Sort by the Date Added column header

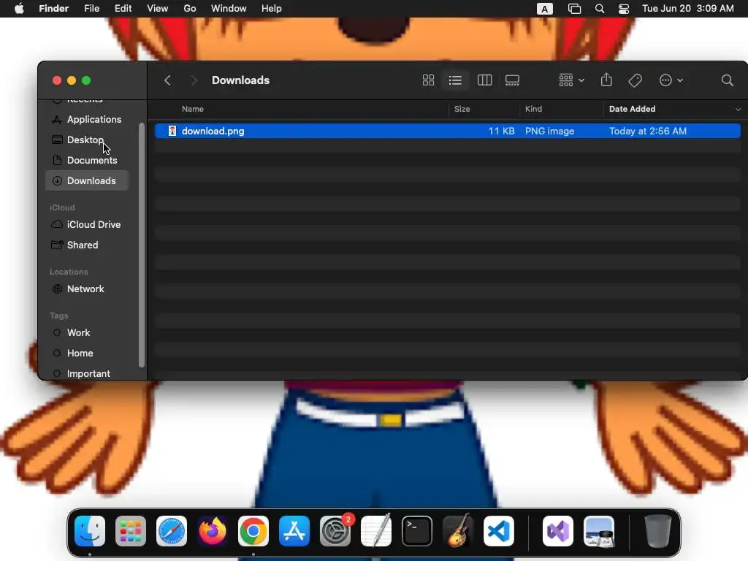pos(632,109)
